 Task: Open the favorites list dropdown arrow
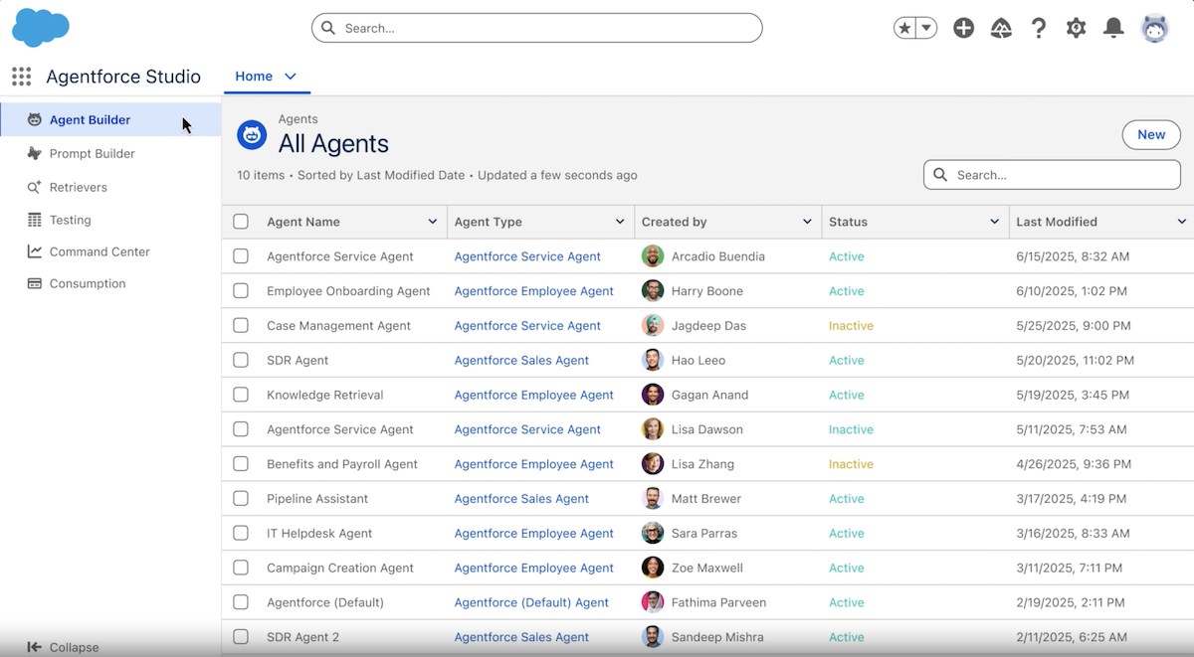click(926, 28)
